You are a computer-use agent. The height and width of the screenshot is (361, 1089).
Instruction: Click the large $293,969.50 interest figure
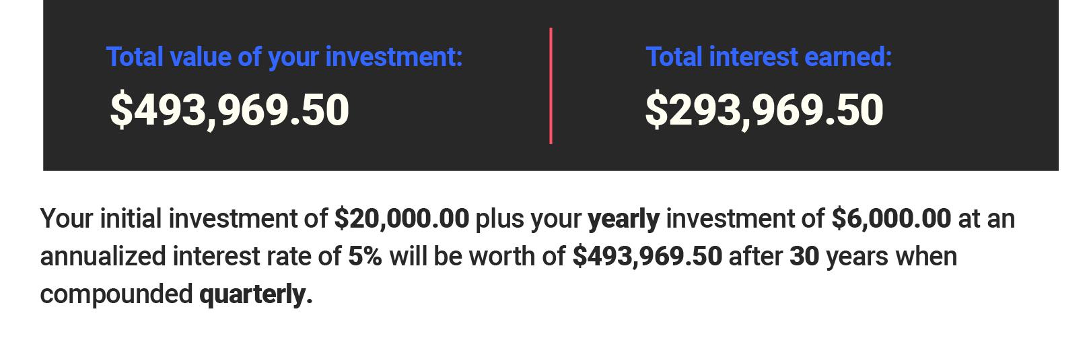tap(764, 110)
